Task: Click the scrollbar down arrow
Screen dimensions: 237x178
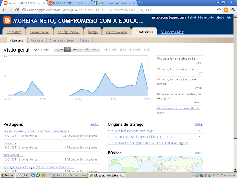Action: [x=235, y=170]
